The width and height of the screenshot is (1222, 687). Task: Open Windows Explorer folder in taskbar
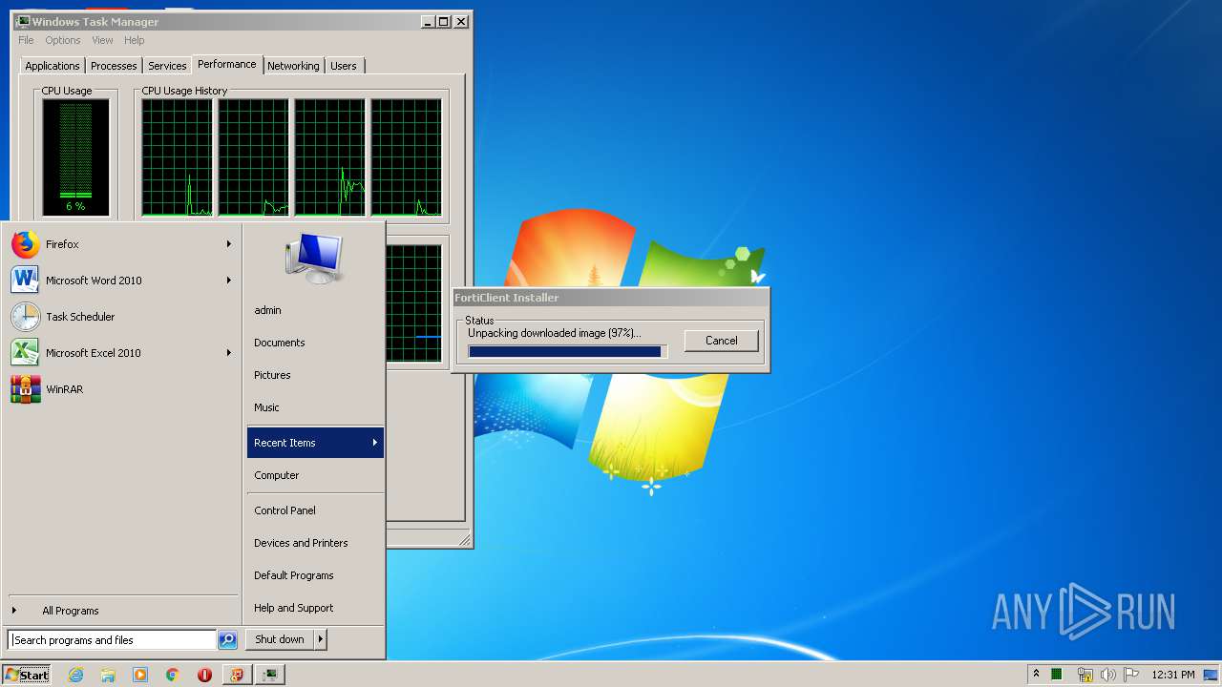tap(108, 675)
